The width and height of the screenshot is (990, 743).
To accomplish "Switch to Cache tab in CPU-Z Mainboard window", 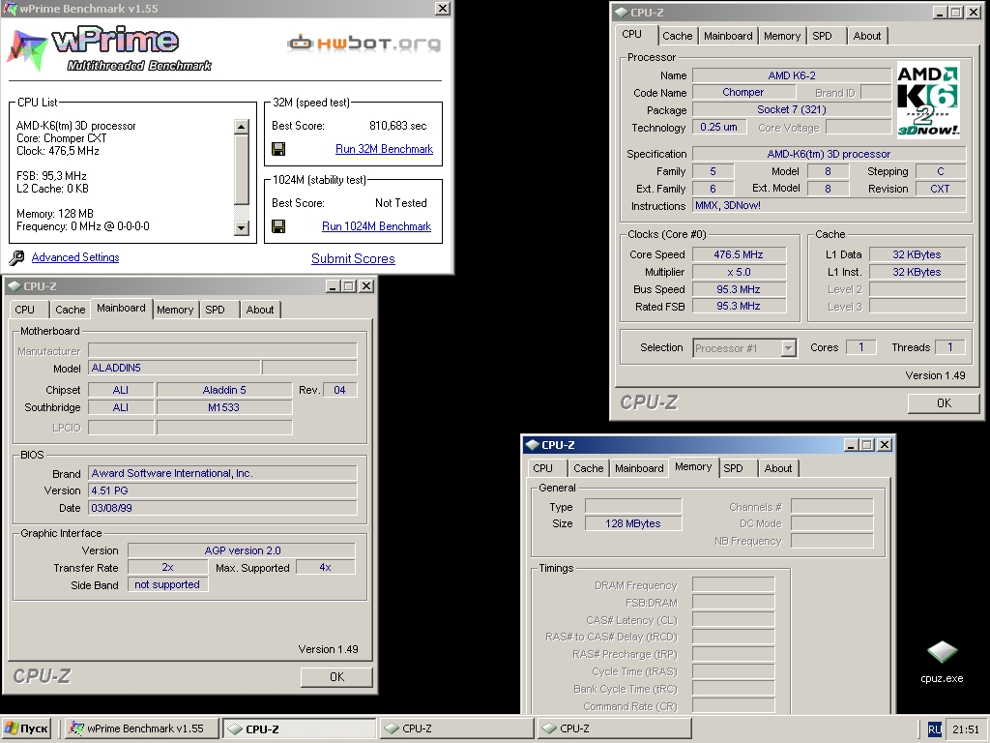I will pos(70,310).
